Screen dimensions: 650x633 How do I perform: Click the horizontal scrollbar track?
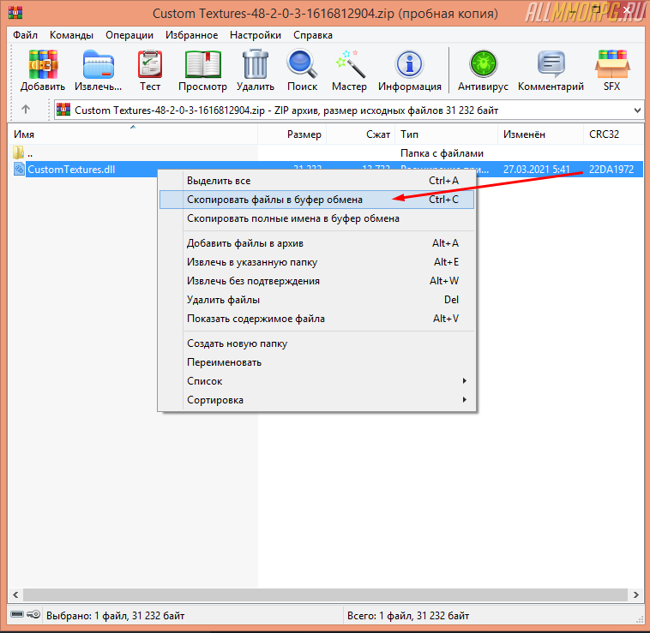[x=325, y=595]
